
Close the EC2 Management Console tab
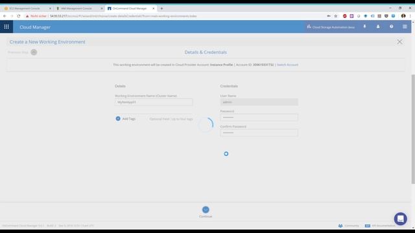click(x=50, y=8)
